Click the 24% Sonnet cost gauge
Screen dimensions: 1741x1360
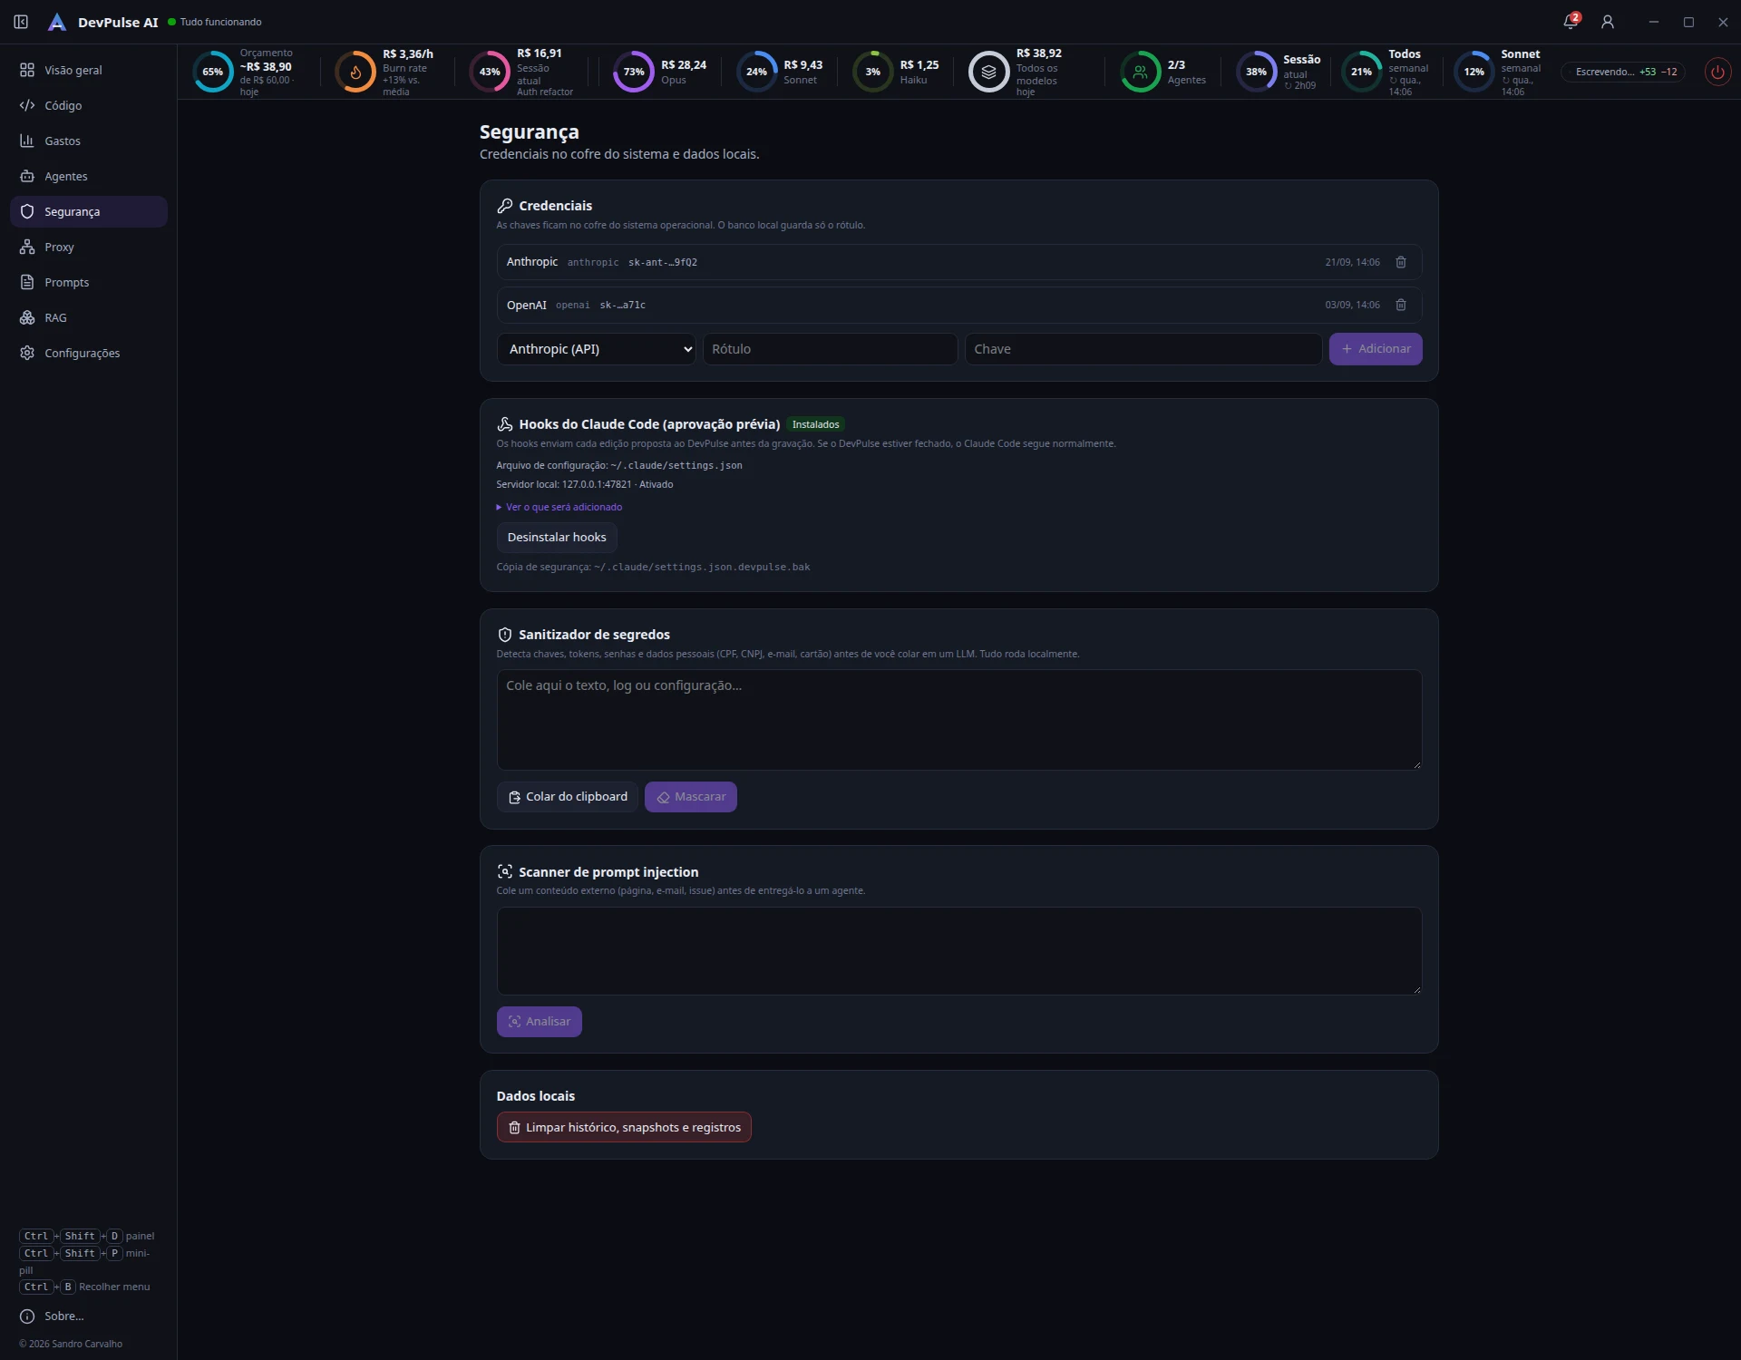[x=756, y=72]
